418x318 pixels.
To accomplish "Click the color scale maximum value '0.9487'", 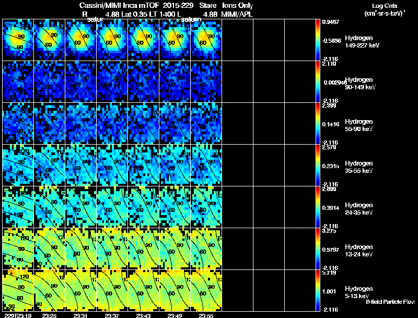I will pyautogui.click(x=331, y=22).
